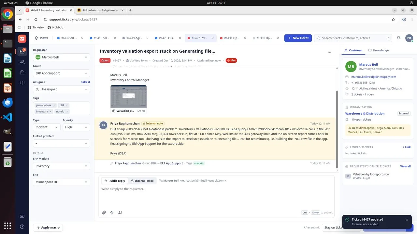Open Thunderbird mail from the dock
Image resolution: width=417 pixels, height=234 pixels.
(7, 102)
